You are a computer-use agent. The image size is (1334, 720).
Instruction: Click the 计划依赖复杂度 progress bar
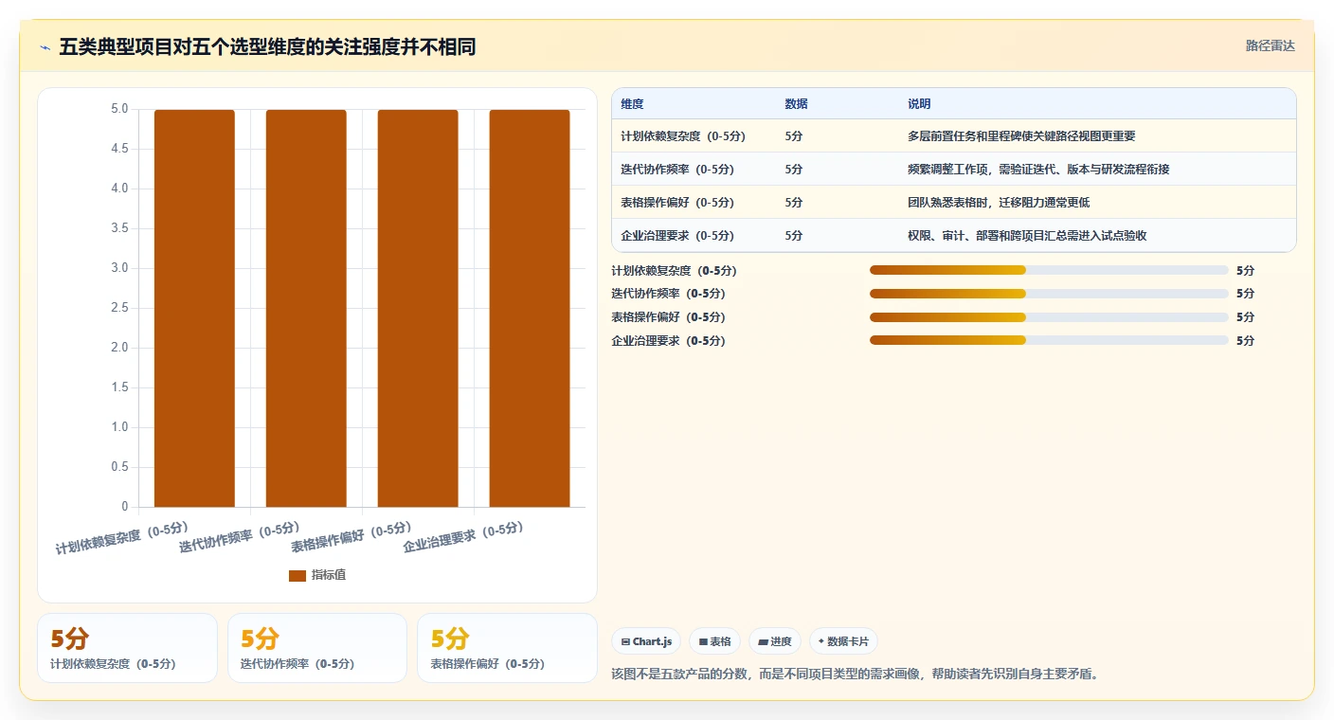[1049, 270]
